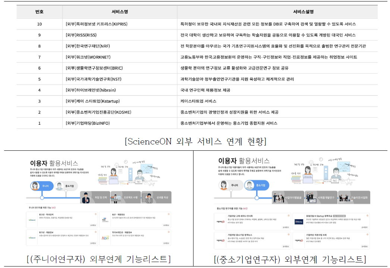Screen dimensions: 390x268
Task: Favorite star on 워크넷 - 채용정보 card
Action: pos(95,232)
